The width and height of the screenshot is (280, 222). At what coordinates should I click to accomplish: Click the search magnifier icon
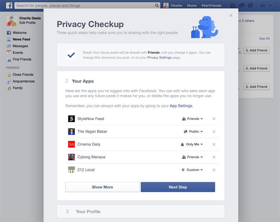pos(157,6)
